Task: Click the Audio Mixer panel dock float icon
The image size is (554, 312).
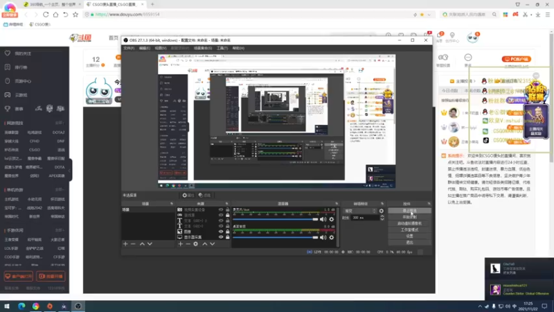Action: (x=337, y=204)
